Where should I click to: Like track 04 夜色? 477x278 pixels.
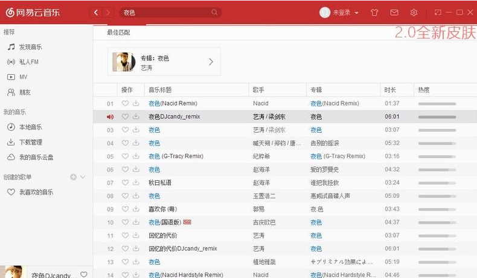[125, 143]
